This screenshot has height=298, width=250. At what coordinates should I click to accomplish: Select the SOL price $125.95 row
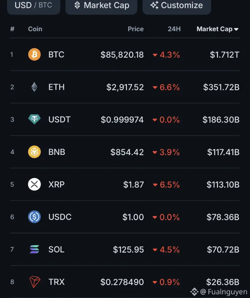125,249
